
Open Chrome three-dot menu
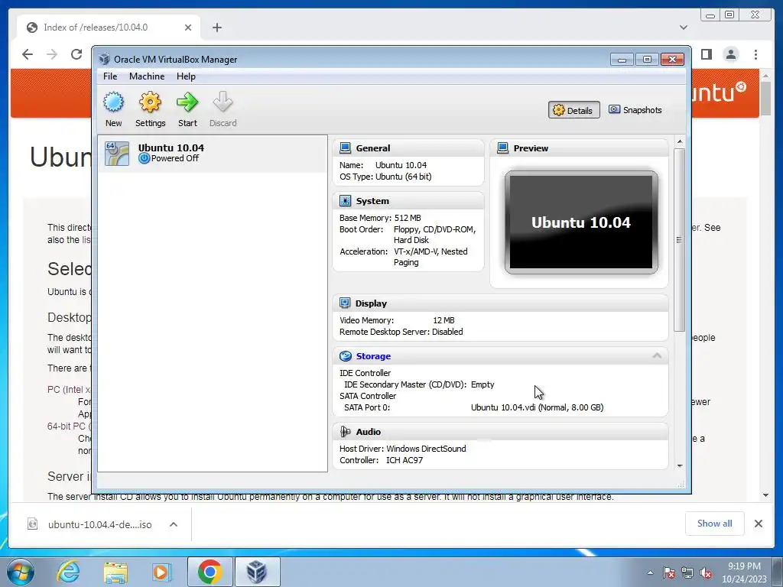(x=756, y=54)
